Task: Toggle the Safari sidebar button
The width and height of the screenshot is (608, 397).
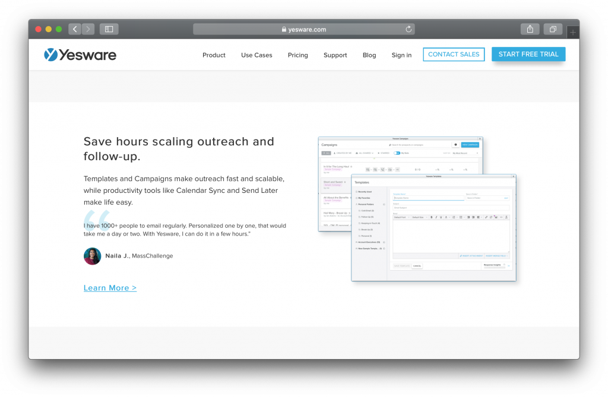Action: pyautogui.click(x=109, y=29)
